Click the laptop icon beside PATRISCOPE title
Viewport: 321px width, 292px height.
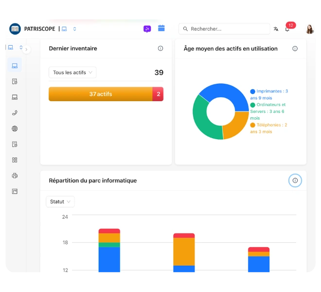click(x=64, y=29)
